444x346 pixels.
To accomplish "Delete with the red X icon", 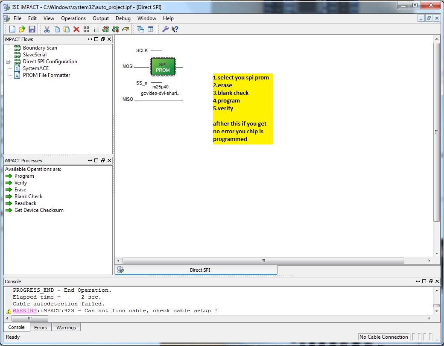I will [x=76, y=29].
